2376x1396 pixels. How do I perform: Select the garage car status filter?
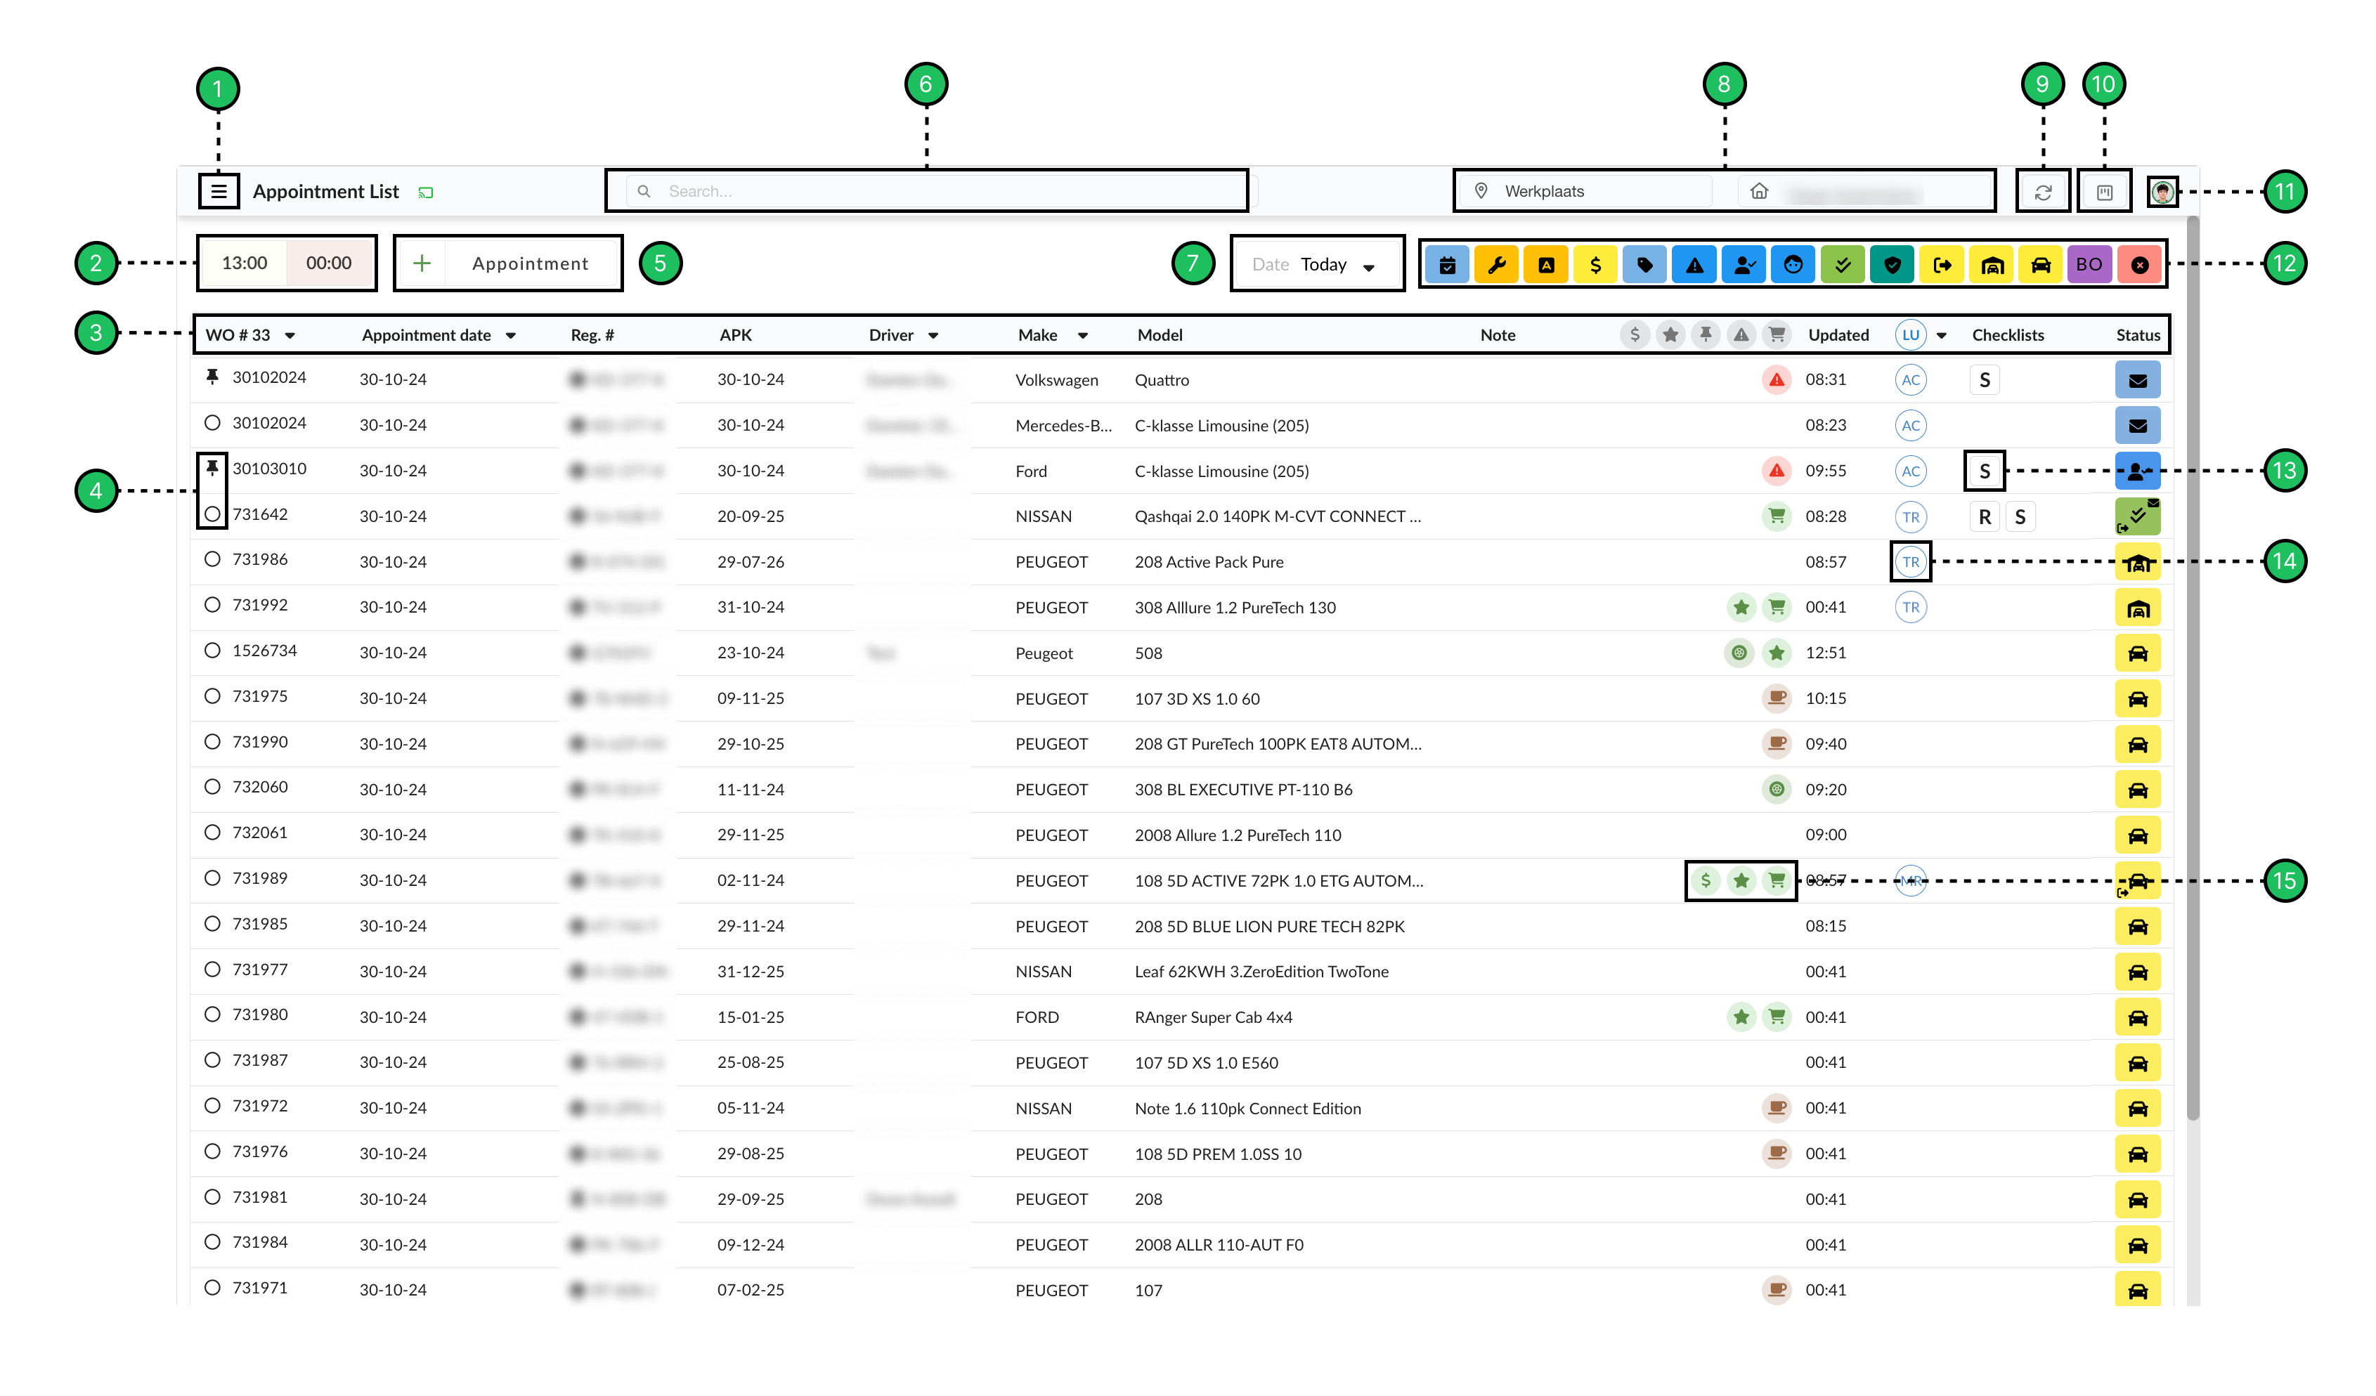1992,265
